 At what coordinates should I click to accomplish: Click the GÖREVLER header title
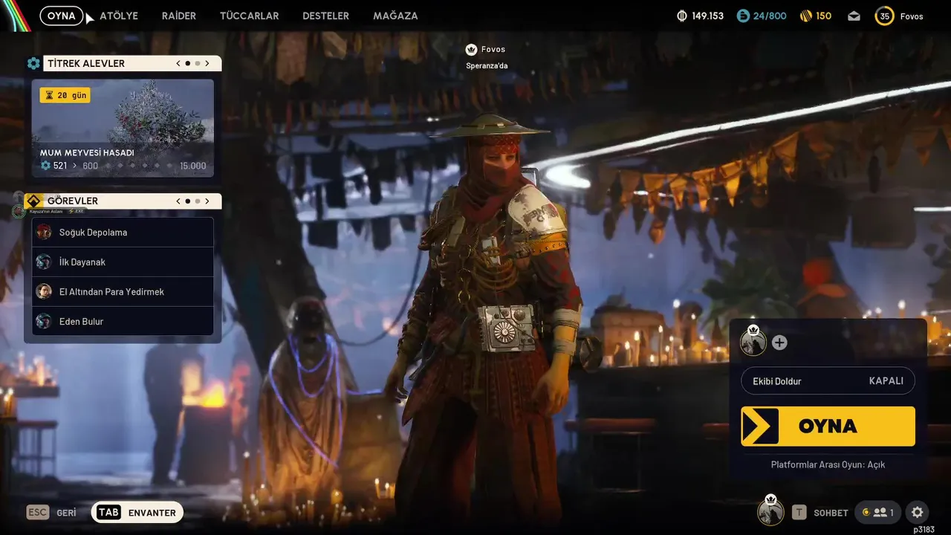[x=73, y=201]
